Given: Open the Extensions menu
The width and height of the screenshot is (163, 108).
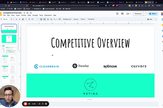Looking at the screenshot, I should pyautogui.click(x=48, y=15).
